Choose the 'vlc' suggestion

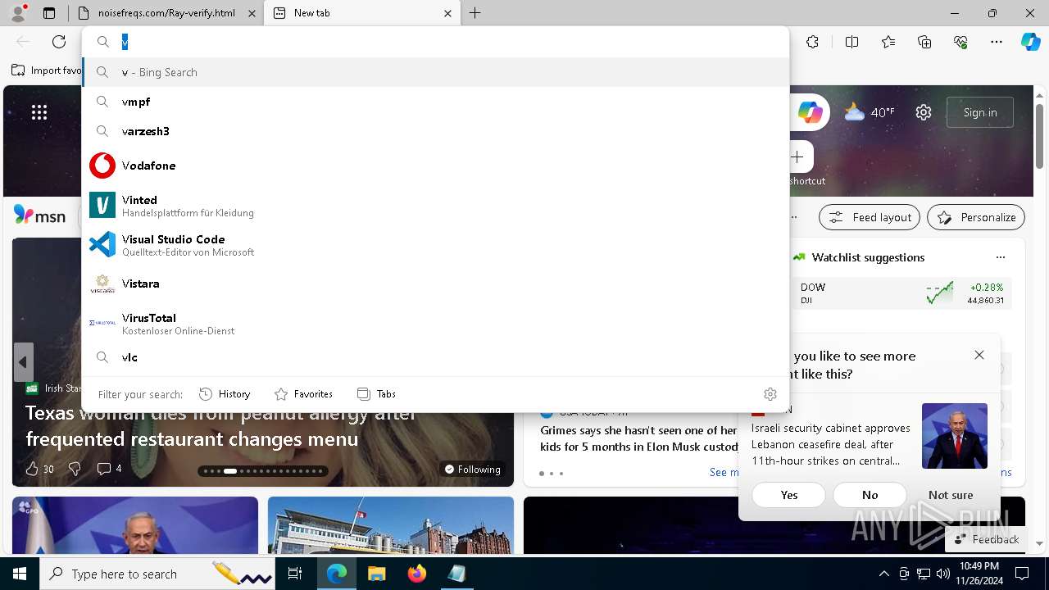[435, 357]
